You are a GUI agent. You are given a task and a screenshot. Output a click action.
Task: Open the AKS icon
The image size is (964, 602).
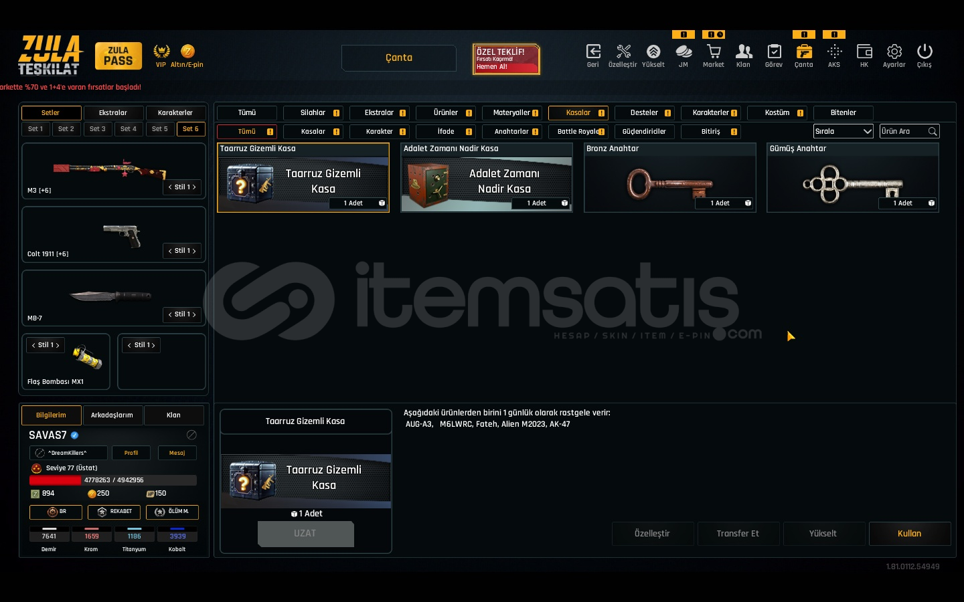click(833, 52)
